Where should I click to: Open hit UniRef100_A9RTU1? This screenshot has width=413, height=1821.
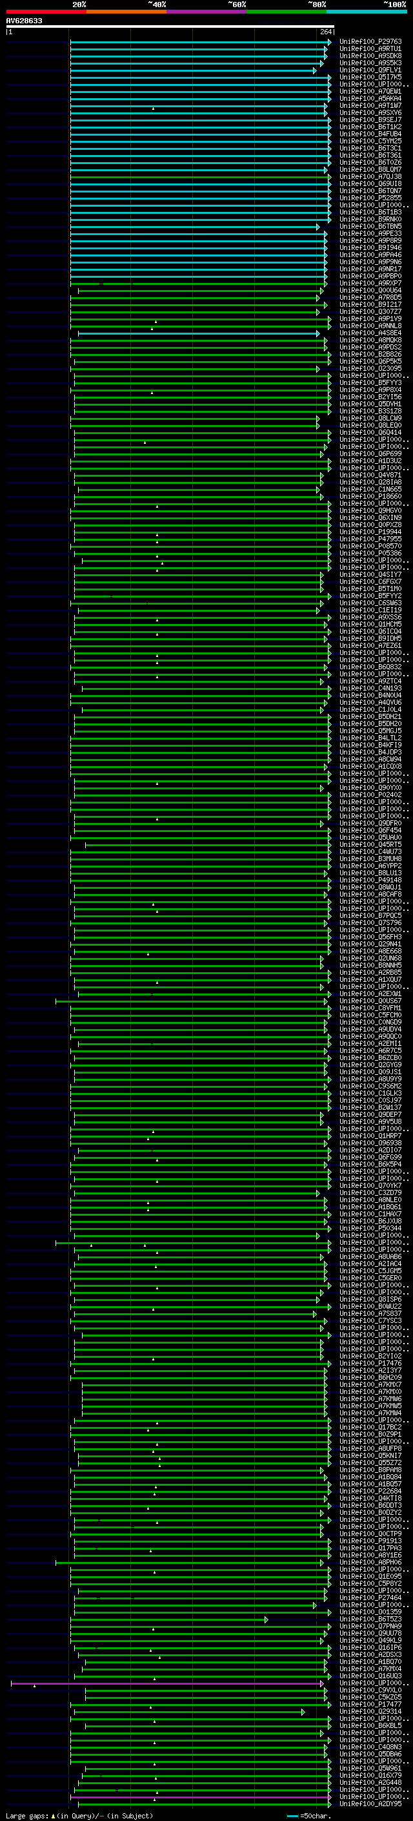coord(370,49)
